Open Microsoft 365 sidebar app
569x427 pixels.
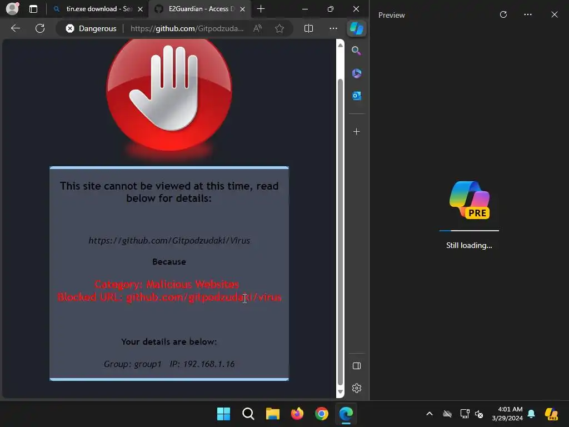356,73
